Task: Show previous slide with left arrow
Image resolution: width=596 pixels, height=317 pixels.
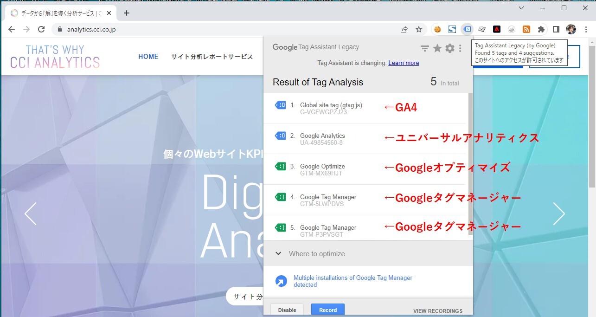Action: tap(30, 214)
